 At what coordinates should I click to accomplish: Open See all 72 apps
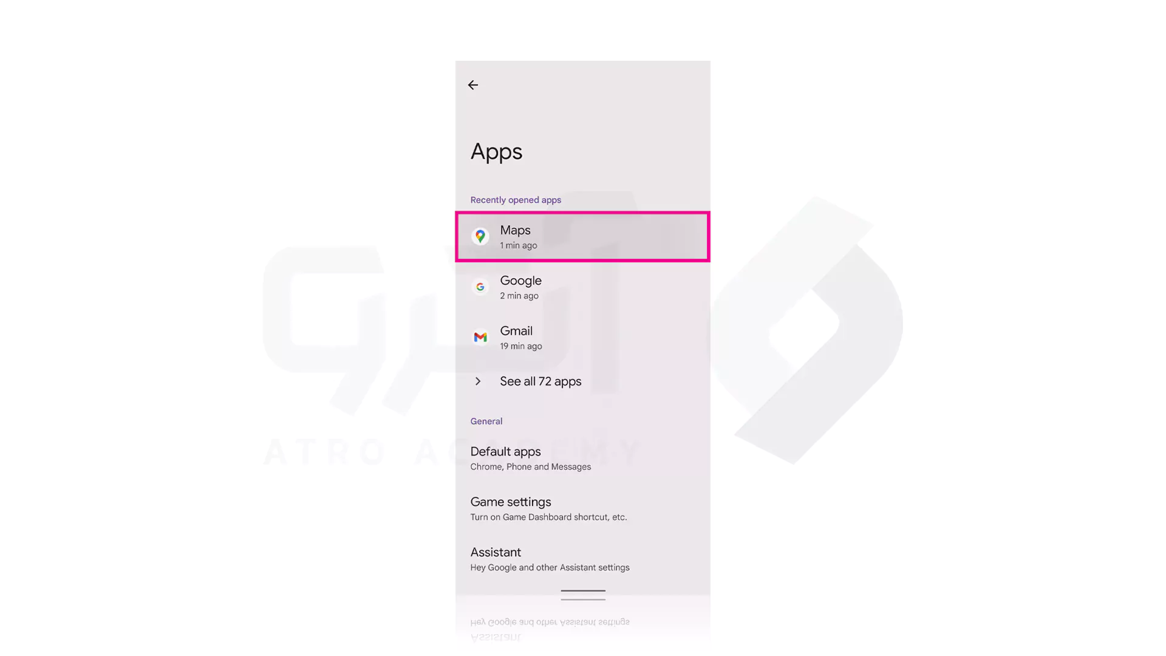(540, 381)
